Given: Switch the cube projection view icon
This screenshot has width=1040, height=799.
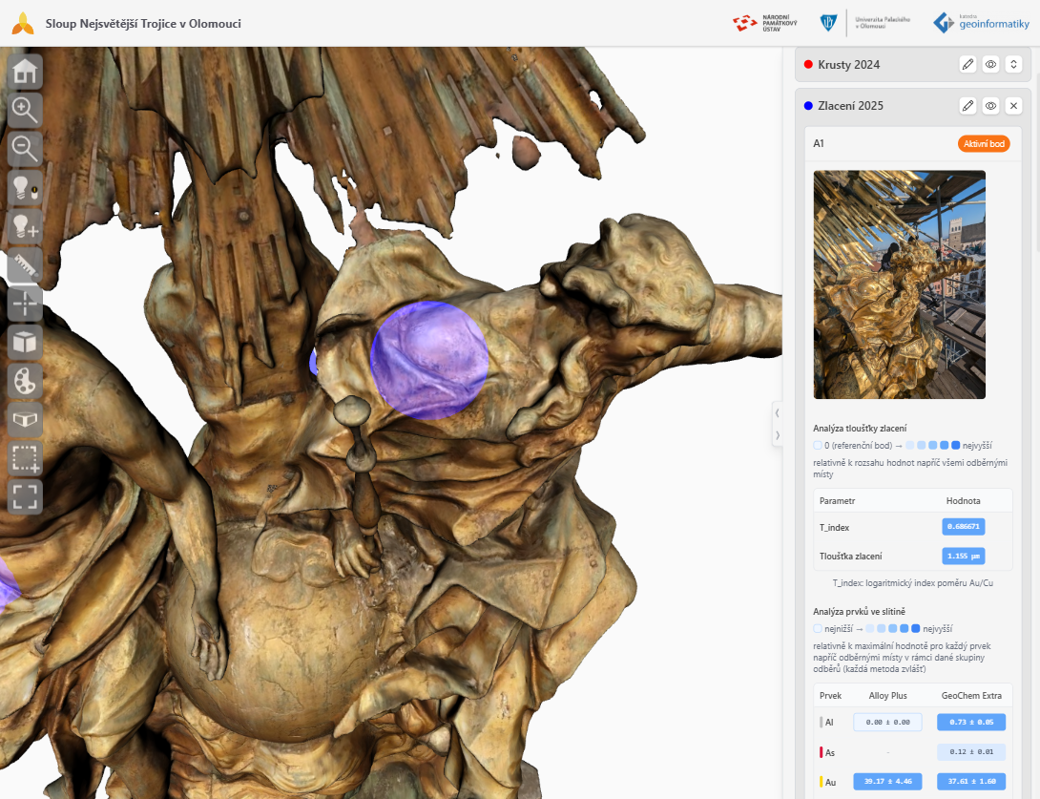Looking at the screenshot, I should tap(25, 343).
